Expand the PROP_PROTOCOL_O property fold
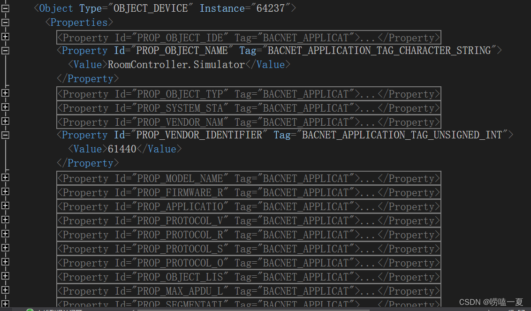This screenshot has height=311, width=531. coord(5,262)
